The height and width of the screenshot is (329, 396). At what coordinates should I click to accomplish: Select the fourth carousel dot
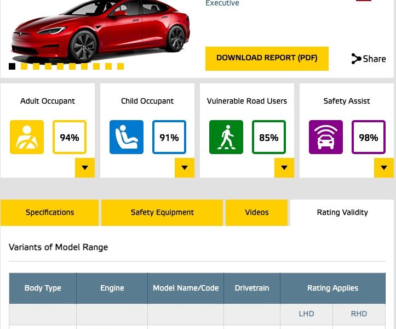pyautogui.click(x=48, y=66)
